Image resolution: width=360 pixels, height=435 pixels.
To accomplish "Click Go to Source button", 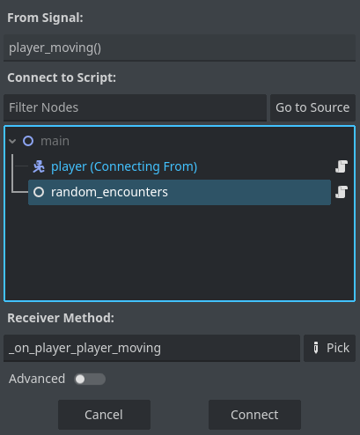I will tap(312, 107).
